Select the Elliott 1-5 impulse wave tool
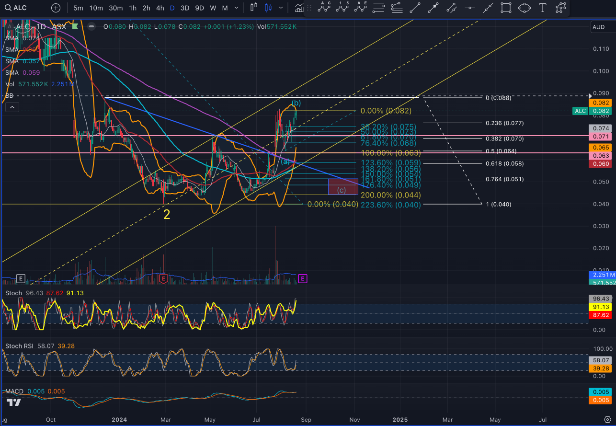Image resolution: width=616 pixels, height=426 pixels. [x=343, y=7]
